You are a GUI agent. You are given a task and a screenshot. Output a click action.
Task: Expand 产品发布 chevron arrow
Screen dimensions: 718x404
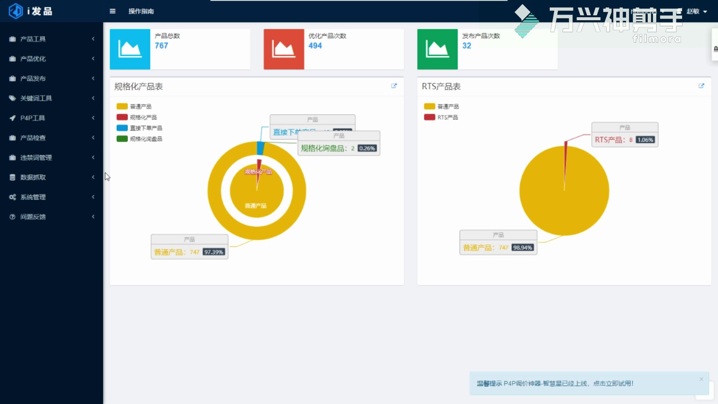(x=93, y=79)
